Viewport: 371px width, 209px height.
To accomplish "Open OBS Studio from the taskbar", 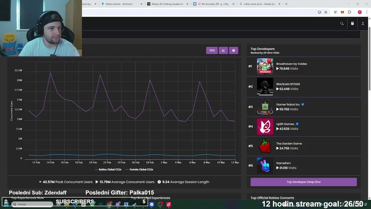I will (160, 204).
